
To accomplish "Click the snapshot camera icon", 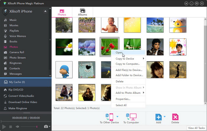I will point(46,127).
